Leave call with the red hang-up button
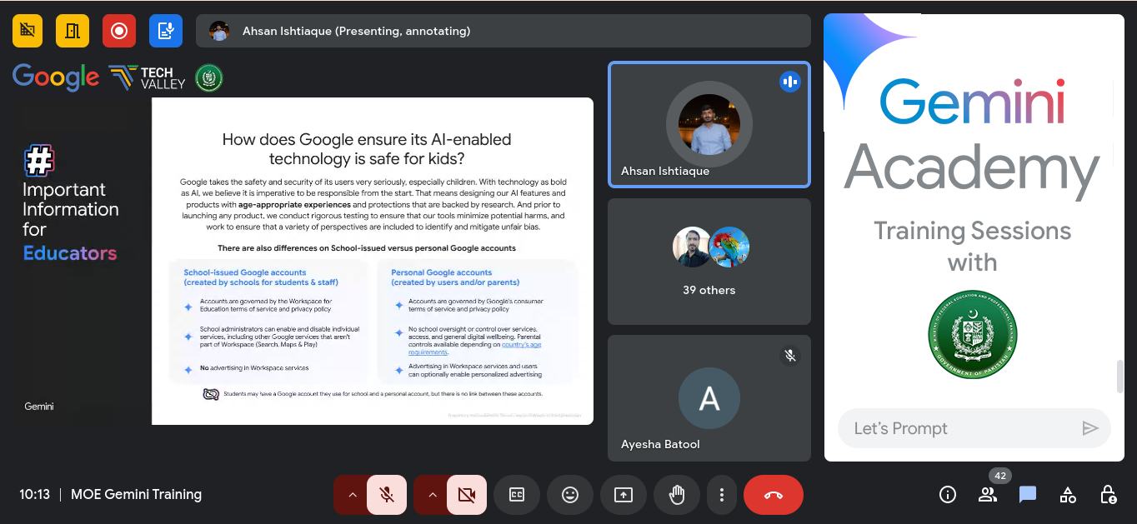 pyautogui.click(x=774, y=495)
